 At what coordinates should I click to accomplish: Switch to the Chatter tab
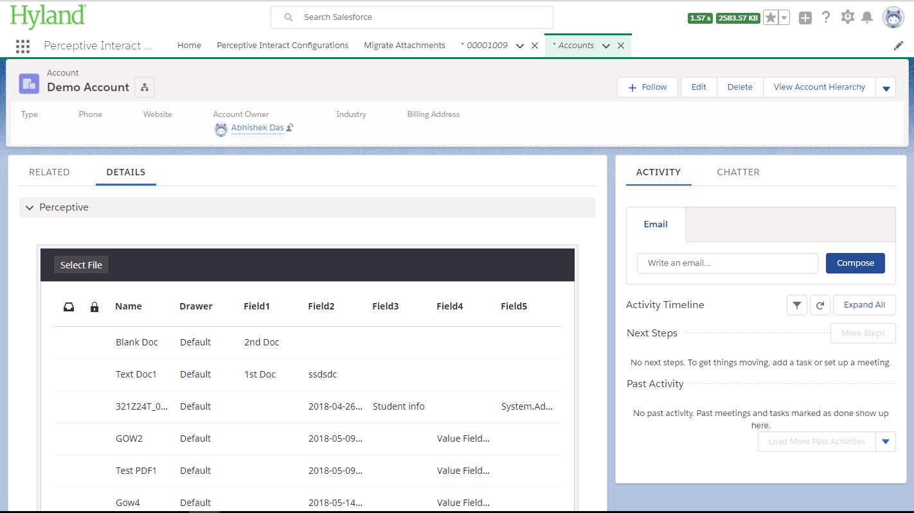point(738,172)
